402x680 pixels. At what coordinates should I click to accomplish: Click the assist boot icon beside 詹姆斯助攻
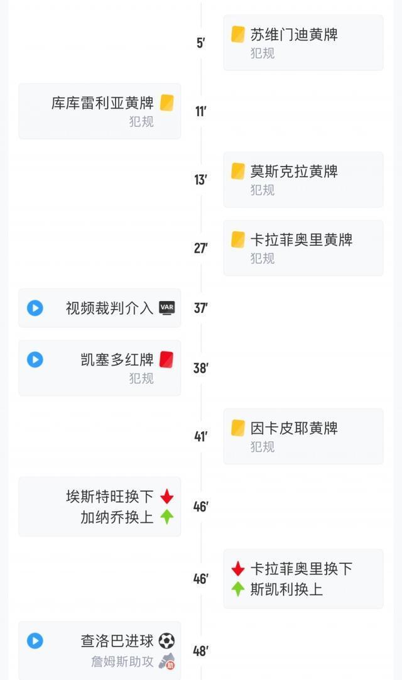[x=166, y=661]
